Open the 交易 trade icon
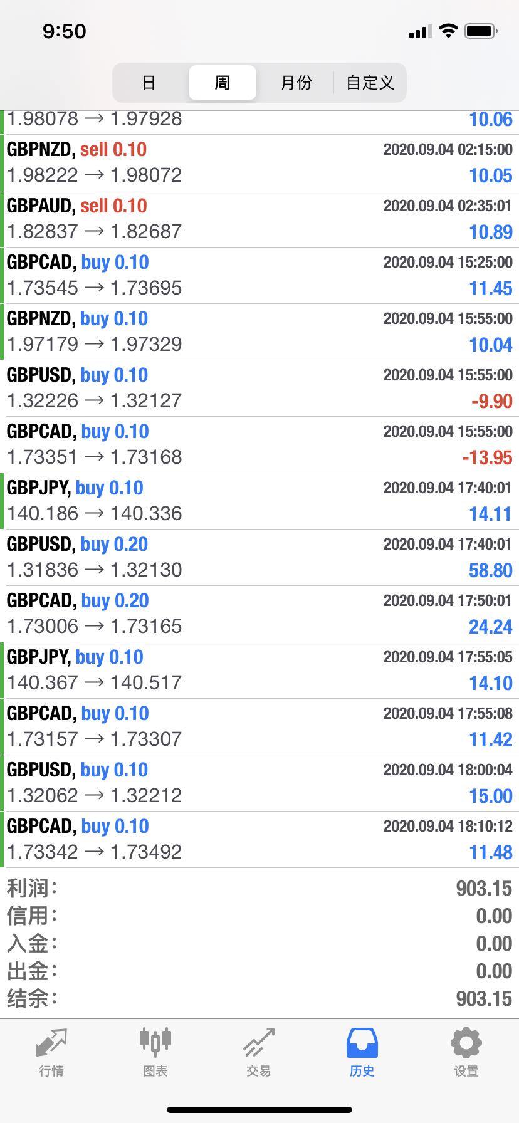This screenshot has width=519, height=1123. click(259, 1043)
